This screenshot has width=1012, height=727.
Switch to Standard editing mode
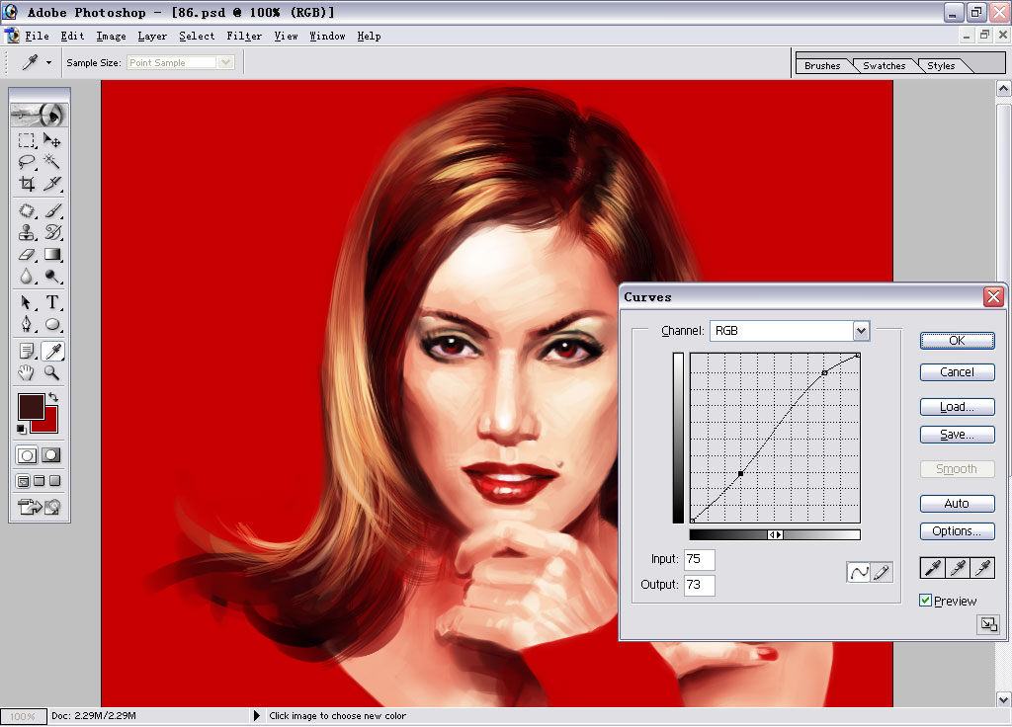[x=27, y=455]
